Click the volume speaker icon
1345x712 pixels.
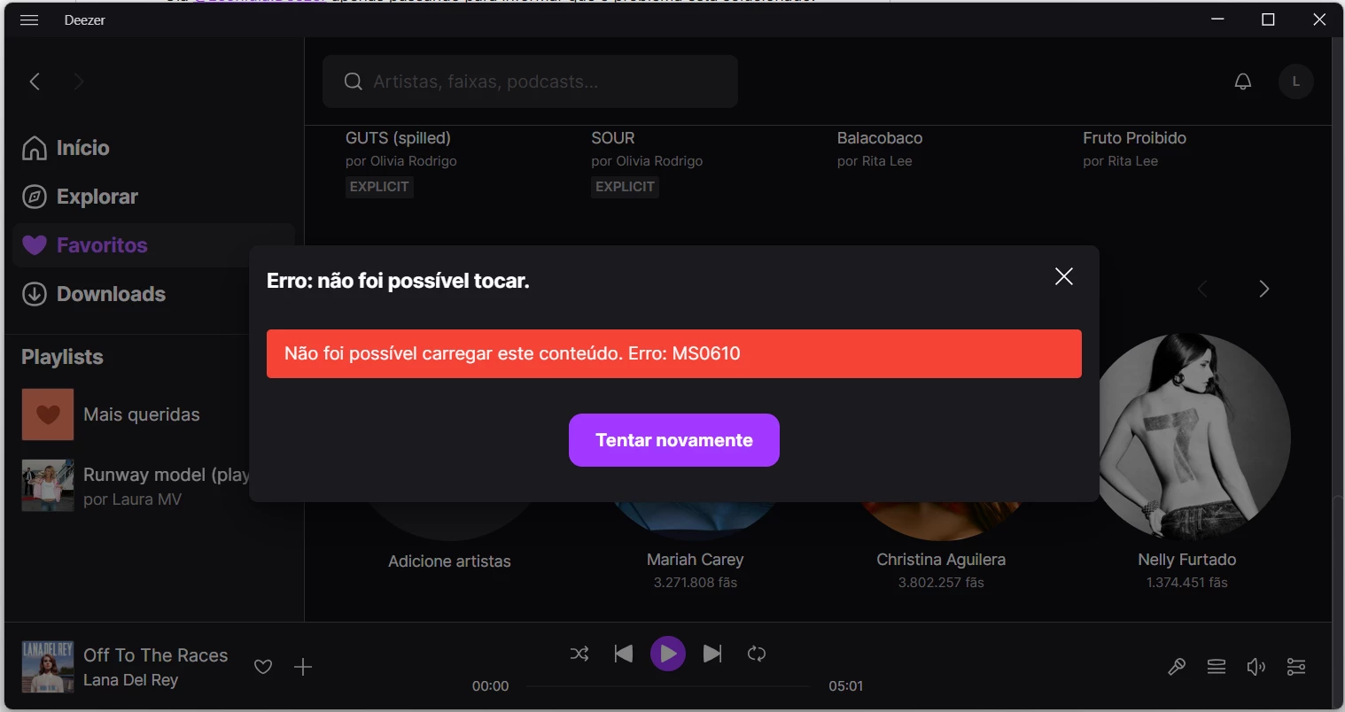coord(1256,667)
